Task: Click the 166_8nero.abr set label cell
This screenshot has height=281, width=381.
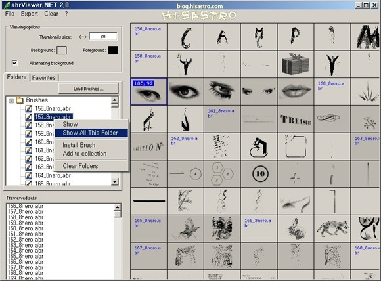Action: tap(259, 228)
